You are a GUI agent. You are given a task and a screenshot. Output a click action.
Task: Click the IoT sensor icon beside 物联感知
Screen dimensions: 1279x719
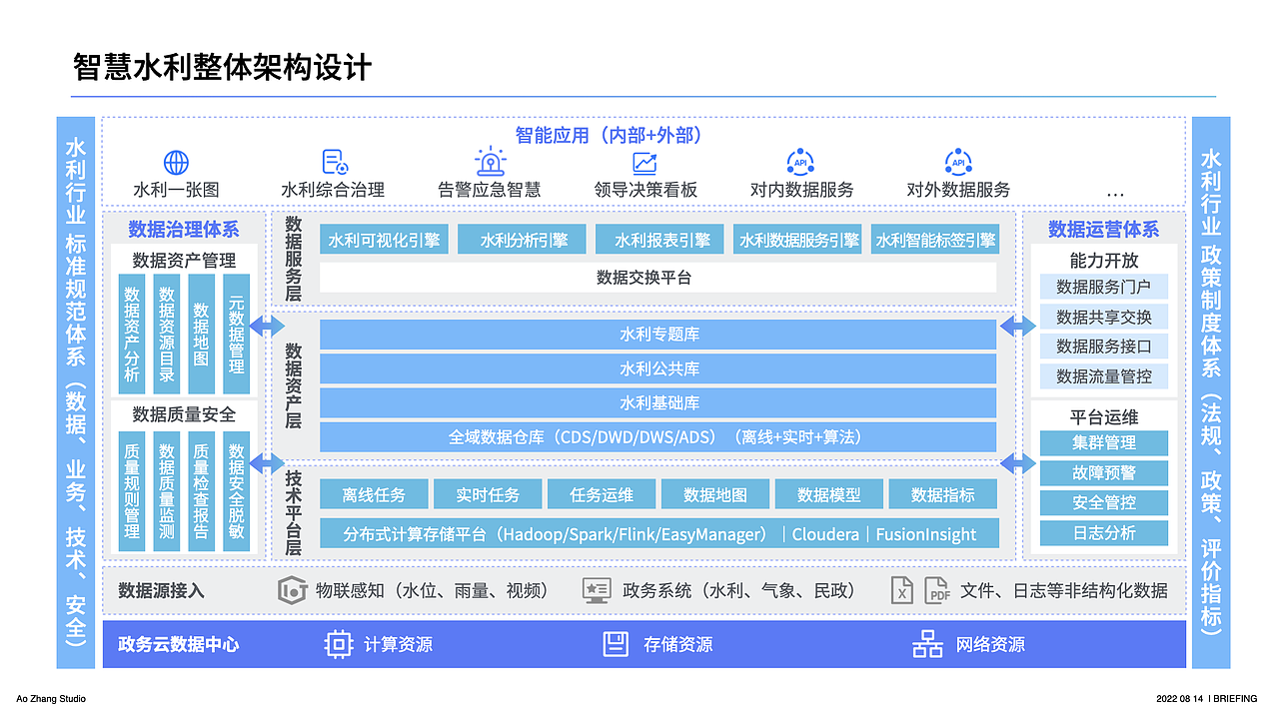click(292, 590)
